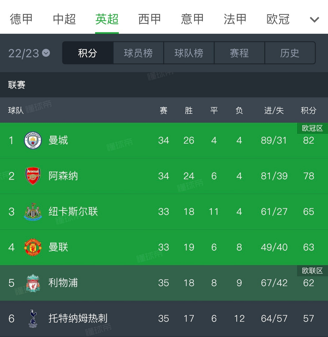Click the Liverpool club crest
328x337 pixels.
(x=33, y=283)
